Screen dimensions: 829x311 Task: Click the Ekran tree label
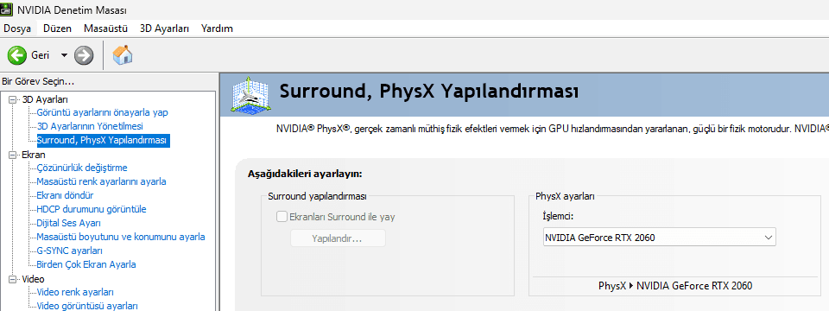34,155
